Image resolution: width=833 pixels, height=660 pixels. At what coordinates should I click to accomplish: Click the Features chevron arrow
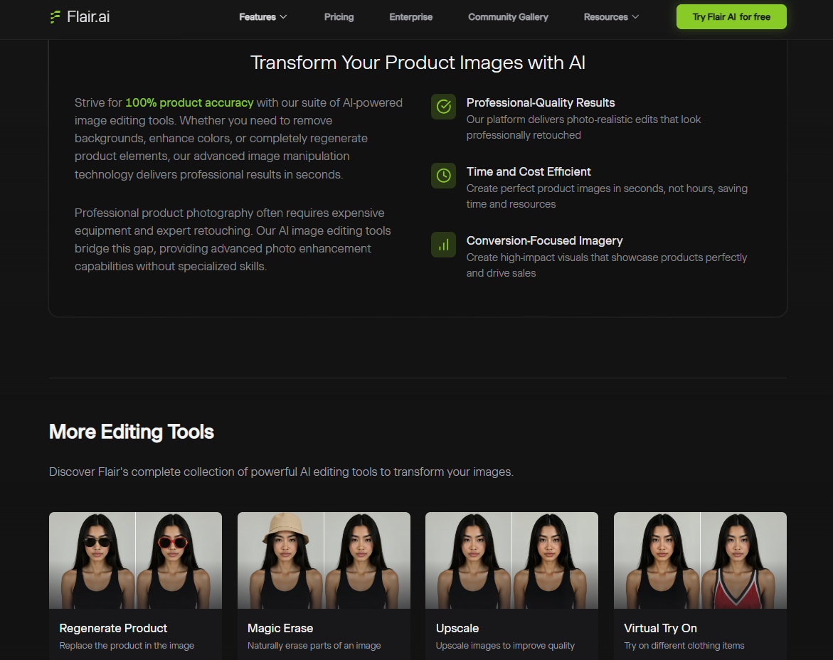coord(283,17)
